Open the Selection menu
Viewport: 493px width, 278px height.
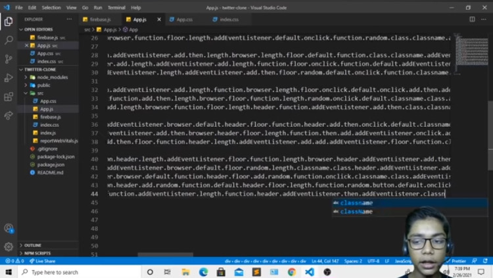click(51, 7)
